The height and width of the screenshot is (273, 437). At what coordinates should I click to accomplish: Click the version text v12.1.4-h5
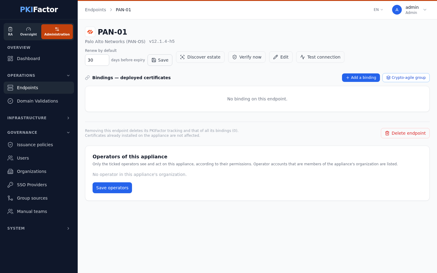[162, 42]
